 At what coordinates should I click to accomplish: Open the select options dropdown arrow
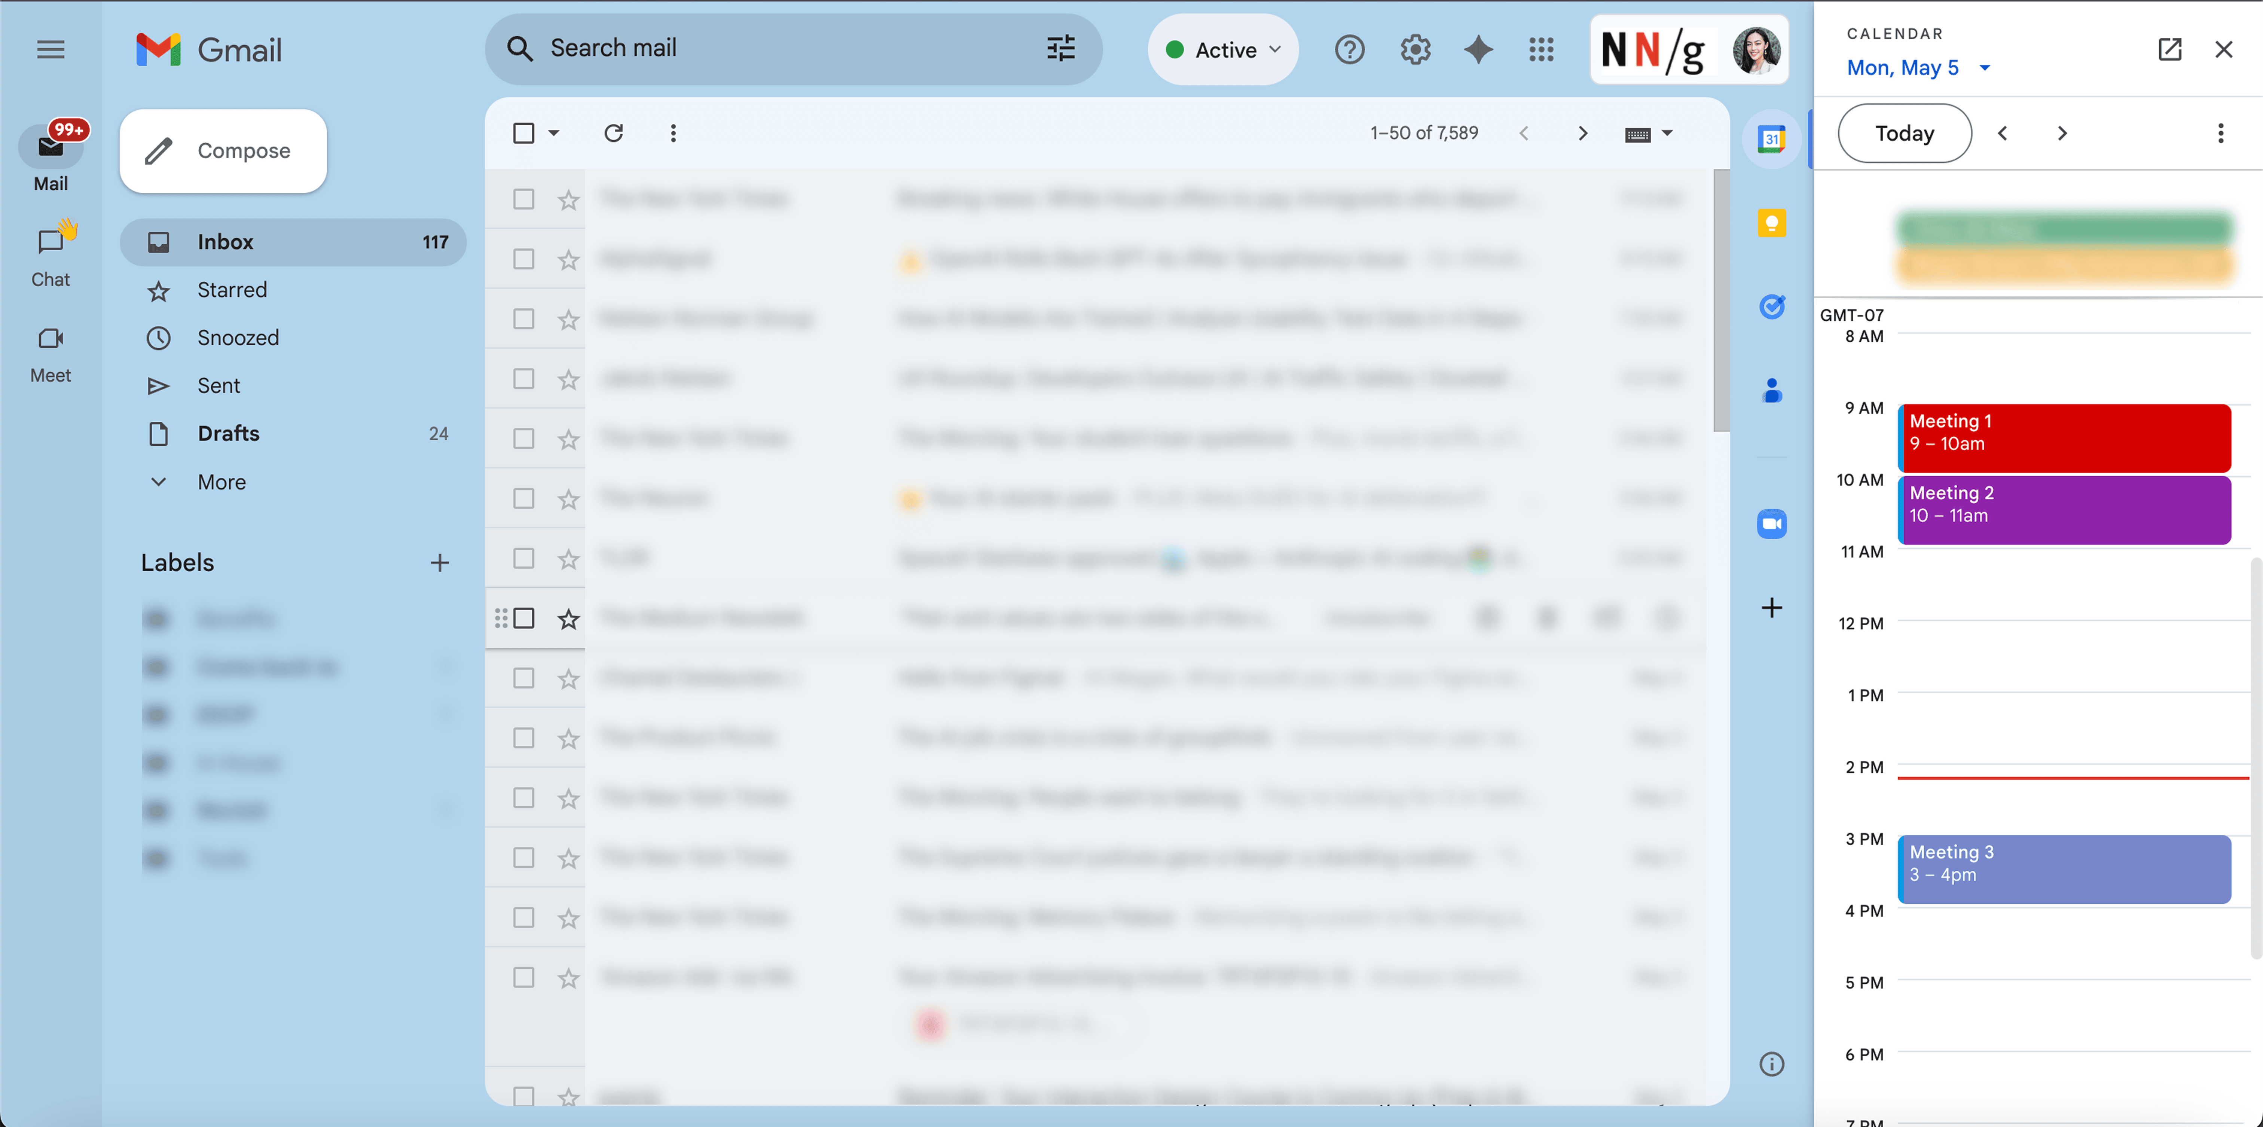point(553,134)
